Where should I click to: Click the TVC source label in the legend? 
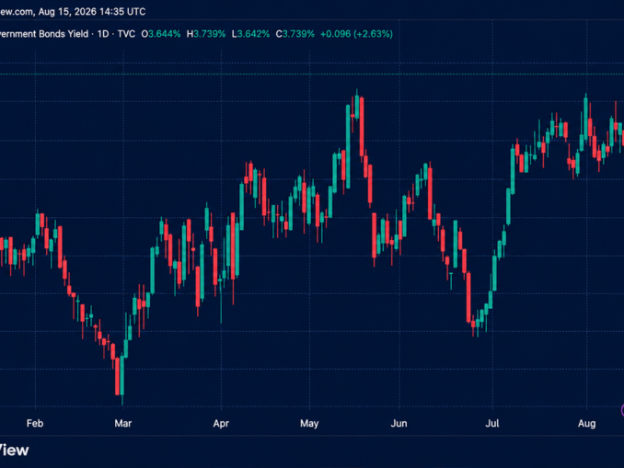[x=127, y=34]
